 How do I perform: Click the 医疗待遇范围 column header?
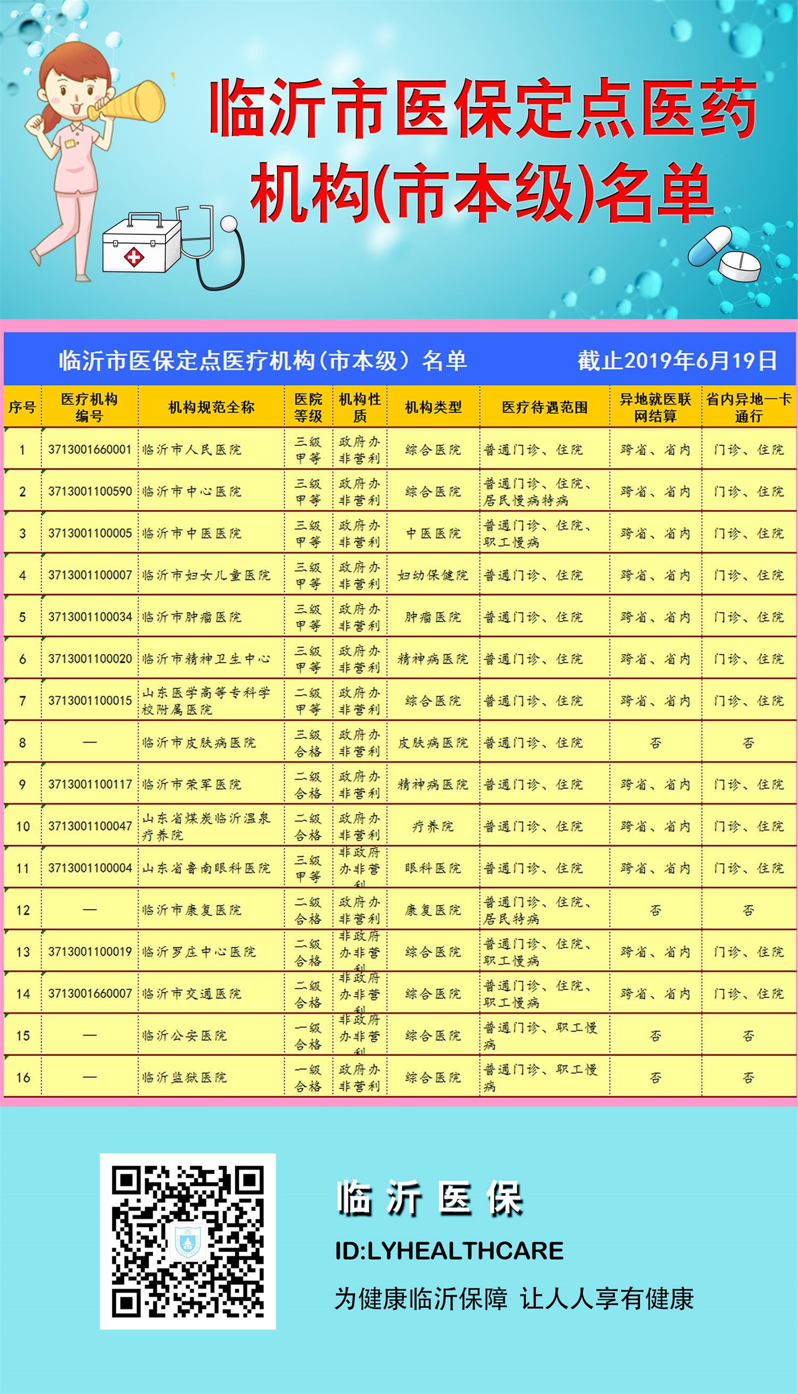544,407
